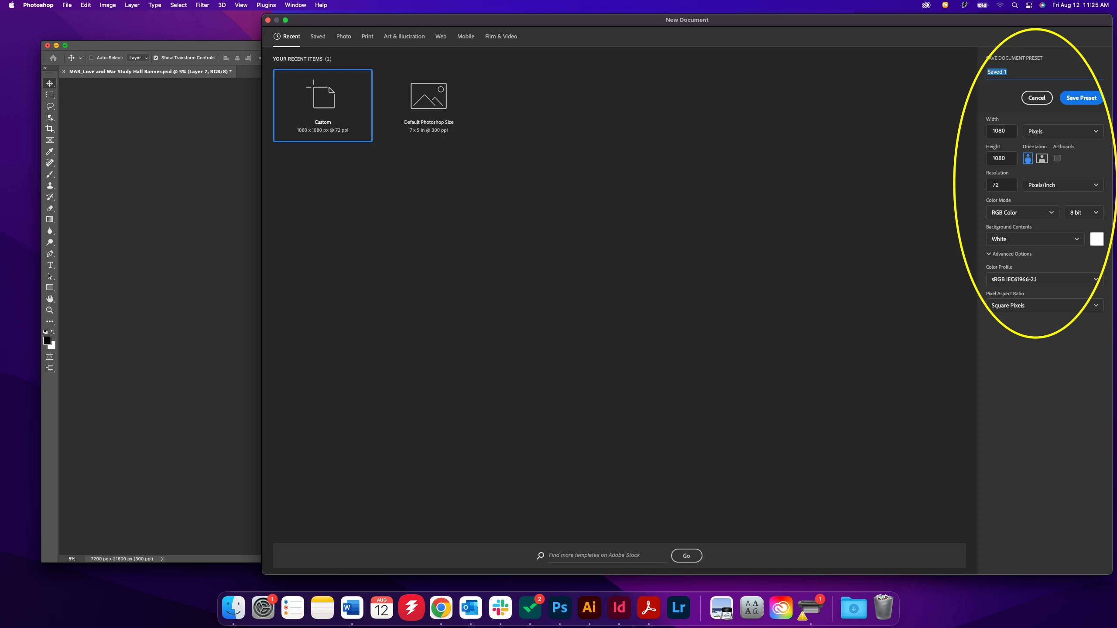Enable the Auto-Select checkbox

[91, 58]
